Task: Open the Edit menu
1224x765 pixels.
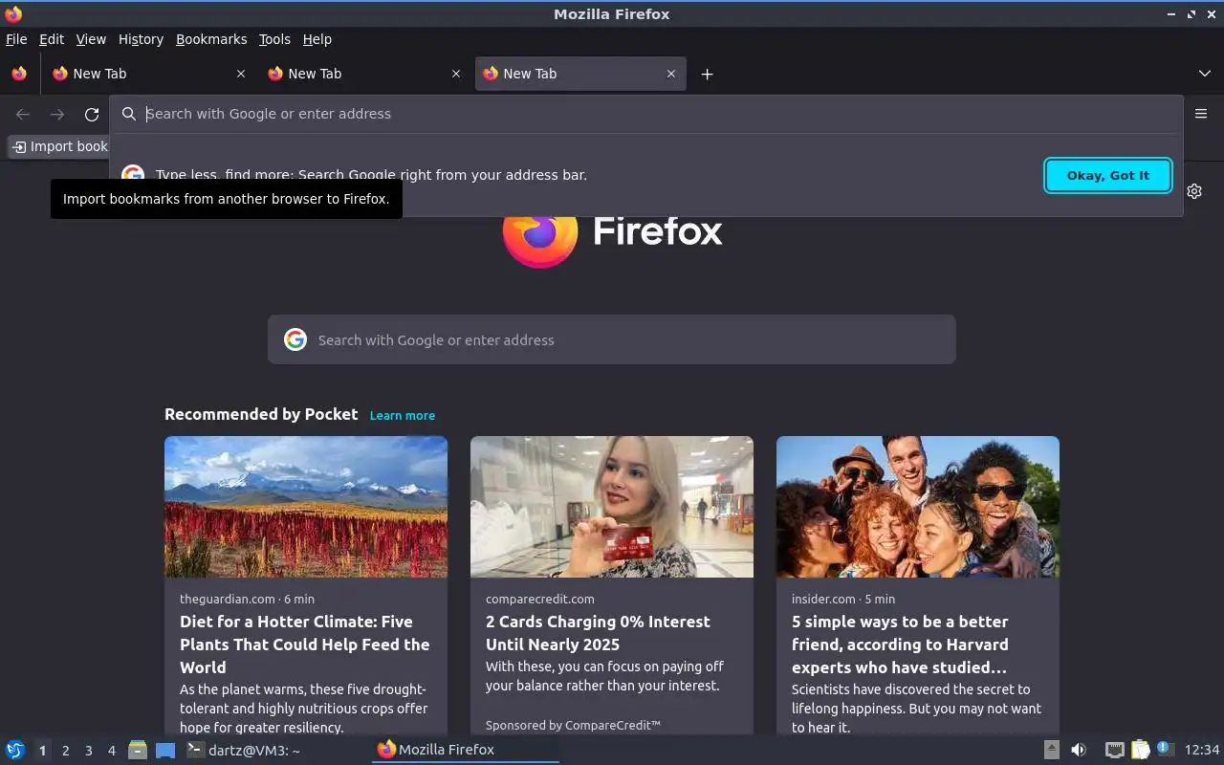Action: click(52, 39)
